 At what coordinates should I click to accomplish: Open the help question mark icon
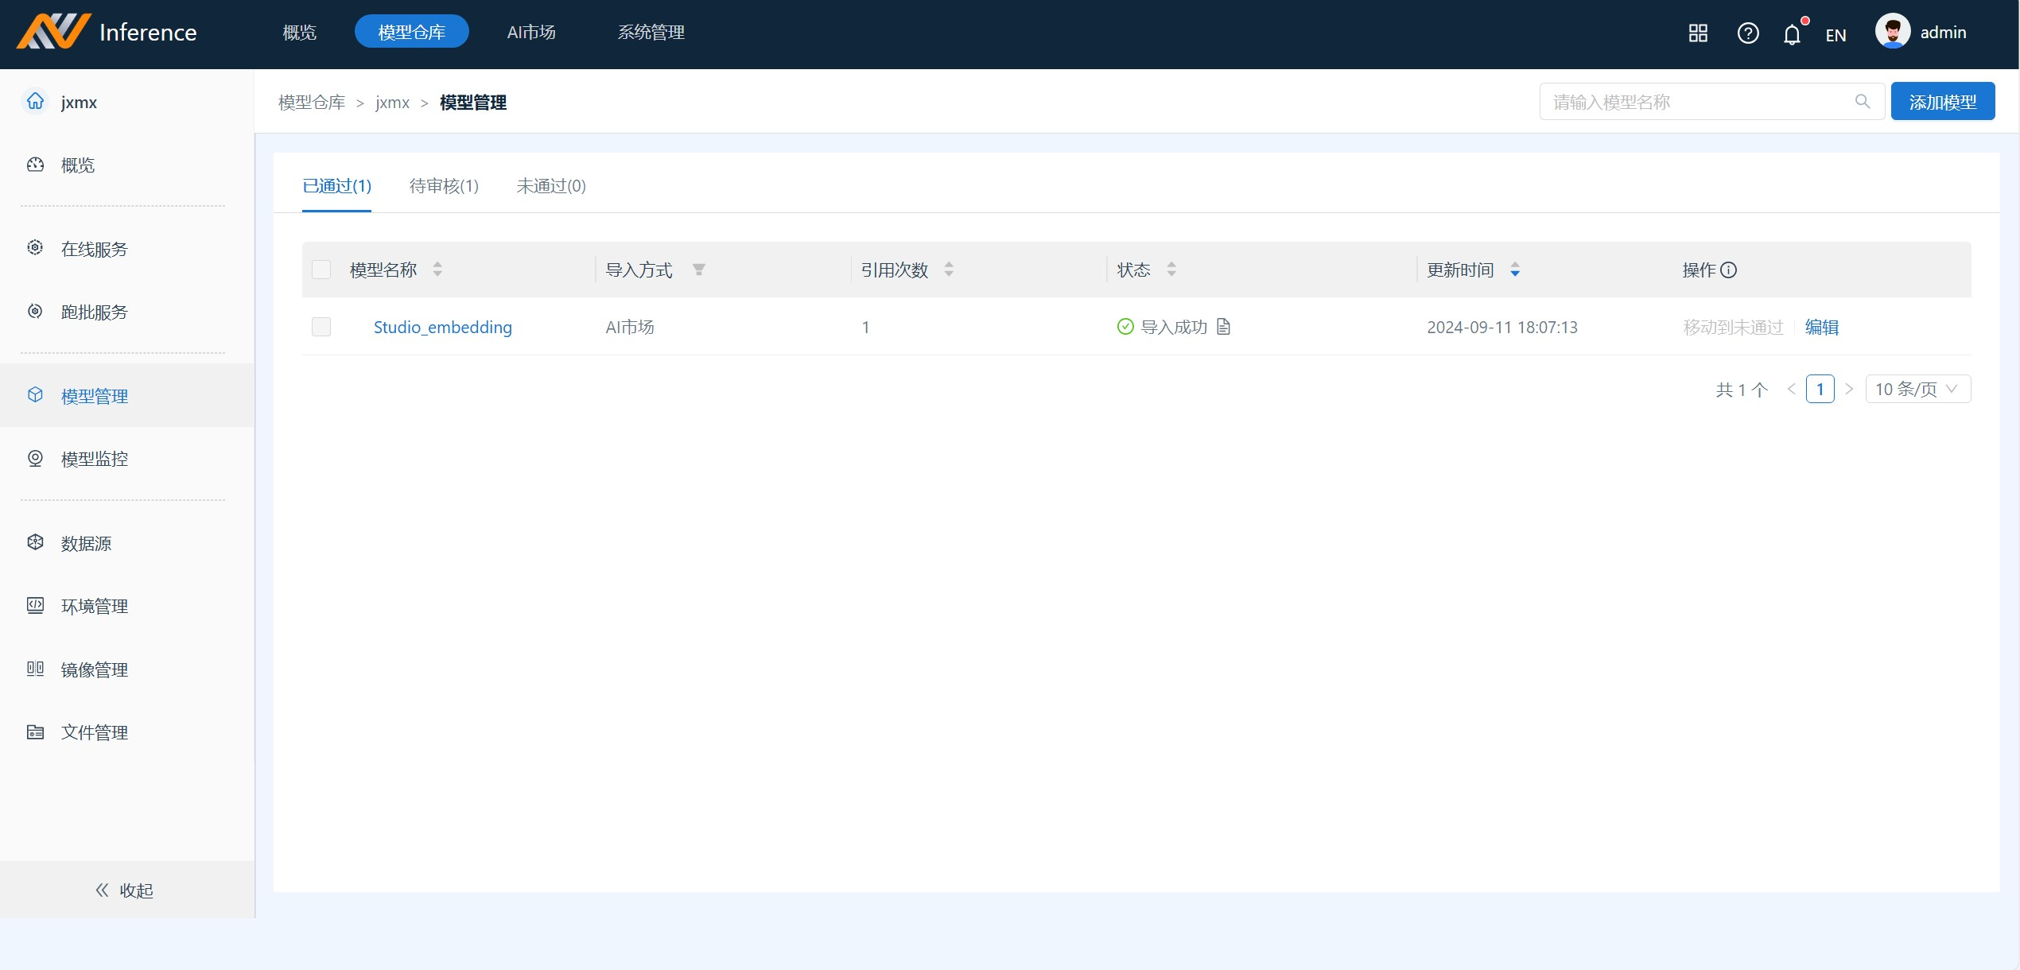pos(1747,33)
